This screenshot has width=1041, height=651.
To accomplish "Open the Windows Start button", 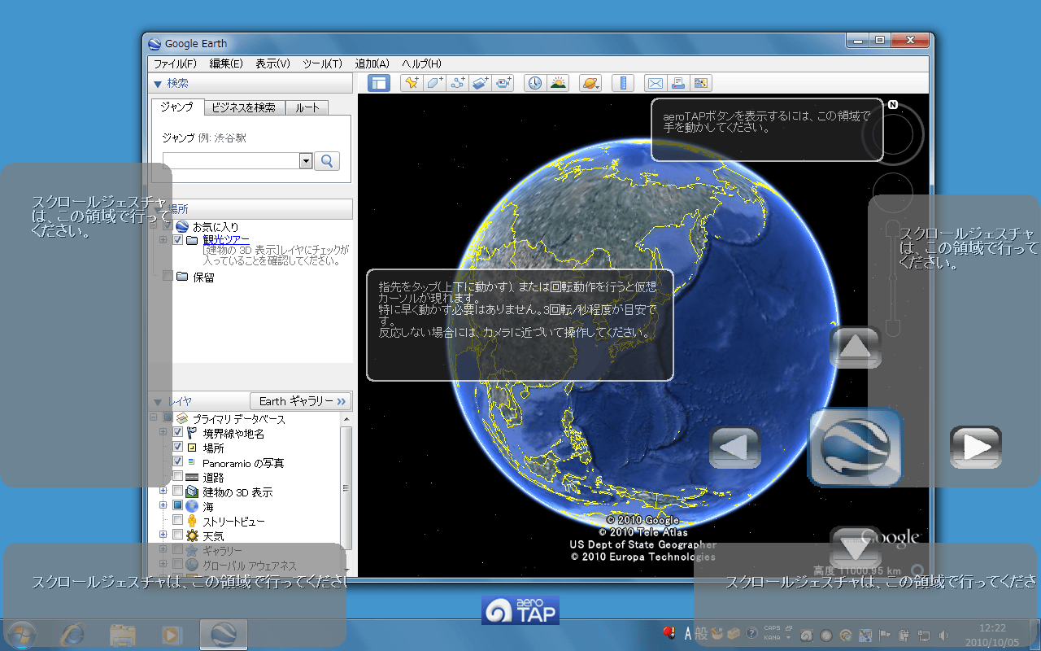I will (x=20, y=635).
